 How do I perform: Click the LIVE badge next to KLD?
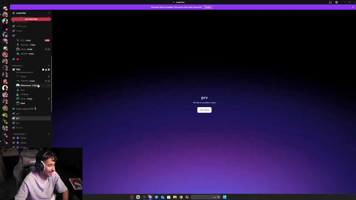coord(47,40)
